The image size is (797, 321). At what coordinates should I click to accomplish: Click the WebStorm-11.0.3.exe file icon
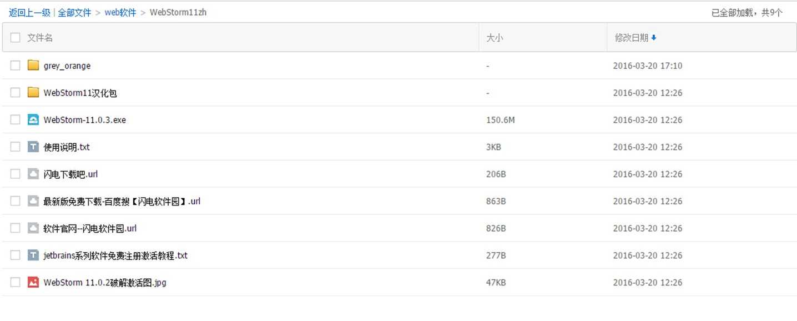point(33,119)
